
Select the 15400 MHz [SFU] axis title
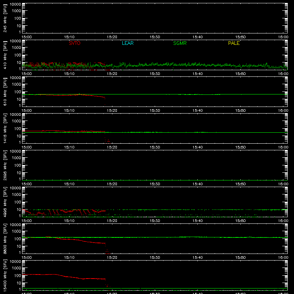5,275
